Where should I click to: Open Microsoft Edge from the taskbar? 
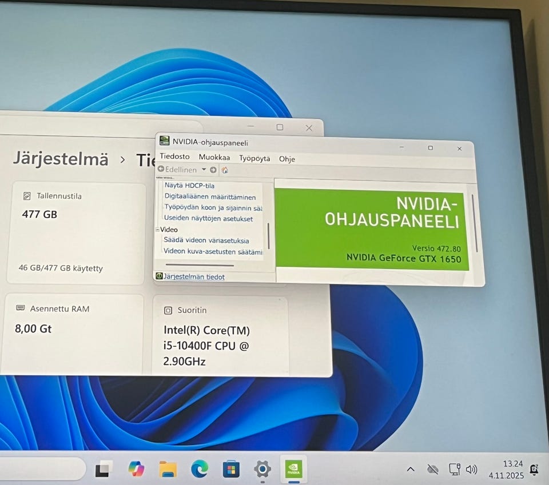200,469
